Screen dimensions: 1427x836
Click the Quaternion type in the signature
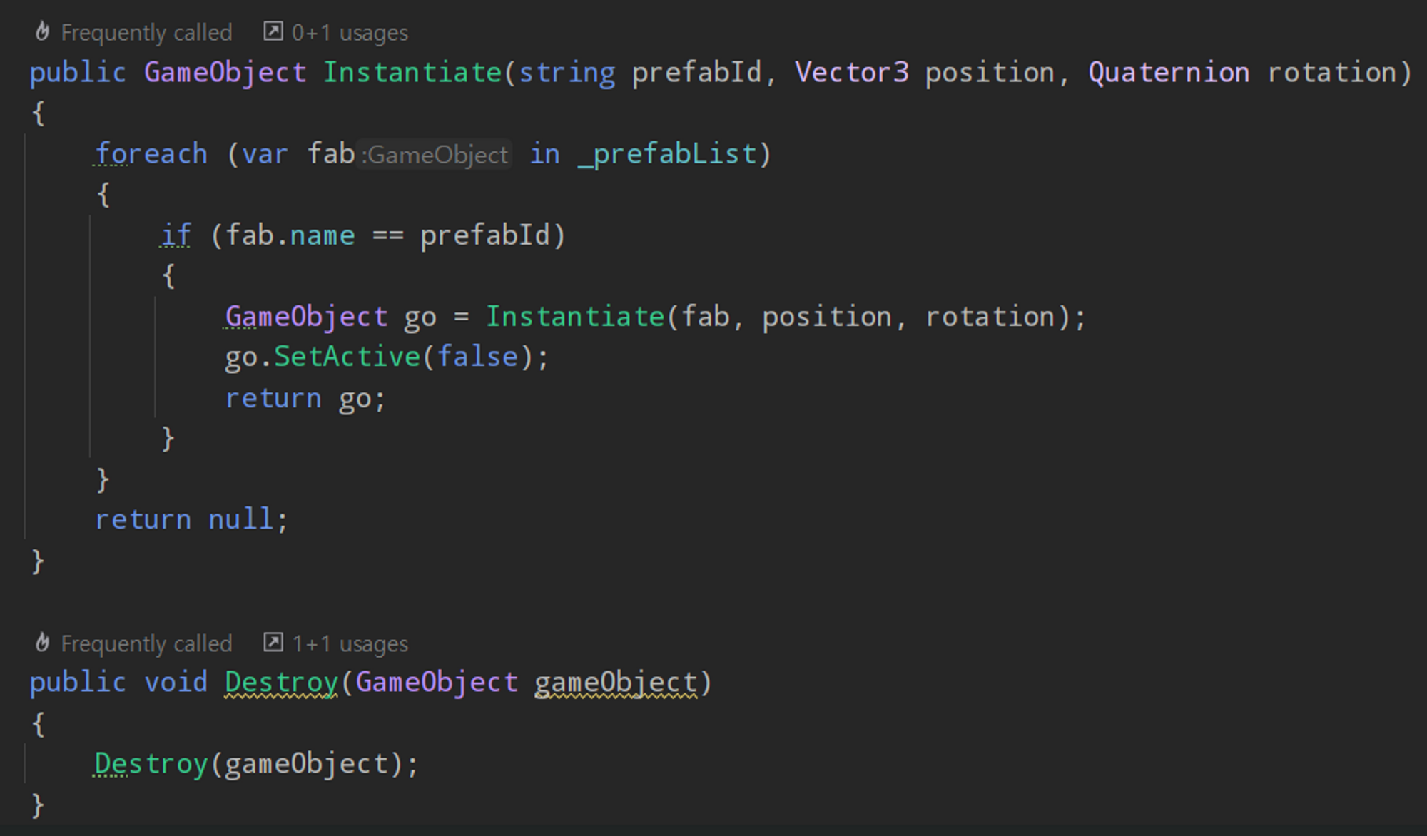point(1168,73)
